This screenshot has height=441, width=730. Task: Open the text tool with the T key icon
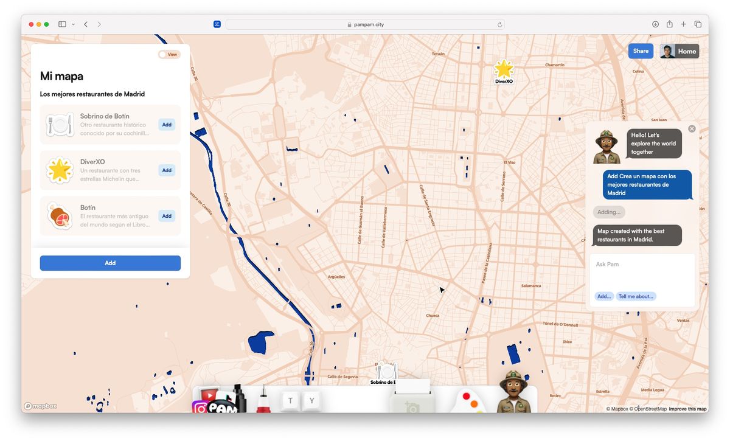290,401
